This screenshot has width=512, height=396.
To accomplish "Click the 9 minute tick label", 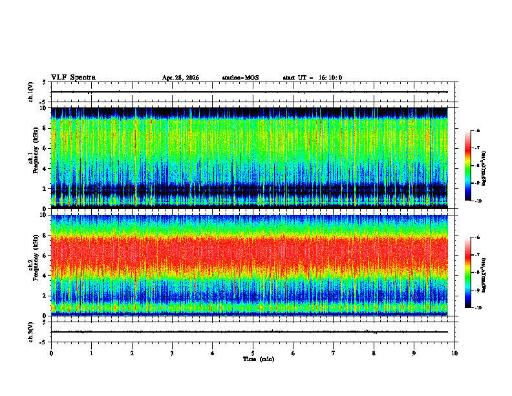I will [414, 353].
